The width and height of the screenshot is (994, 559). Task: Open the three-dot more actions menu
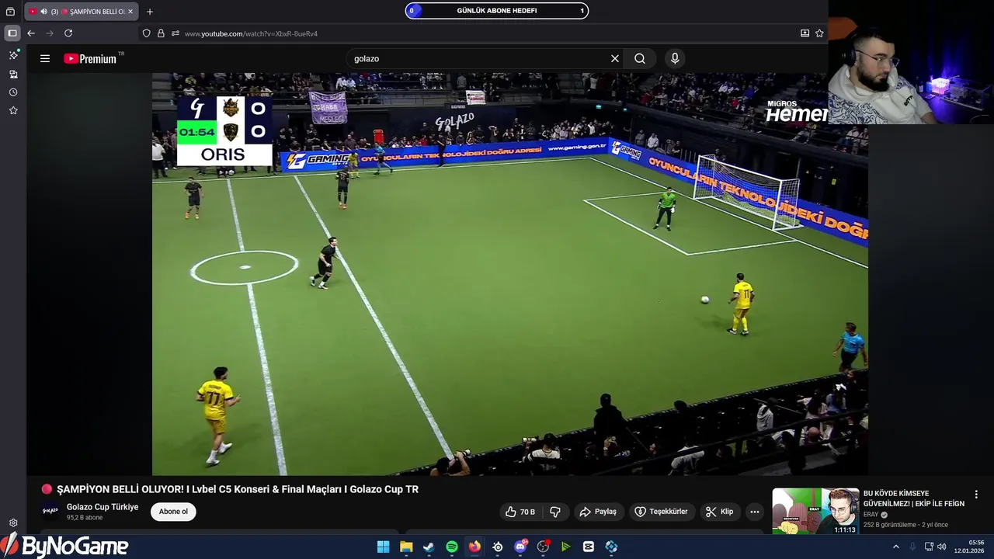pos(755,512)
